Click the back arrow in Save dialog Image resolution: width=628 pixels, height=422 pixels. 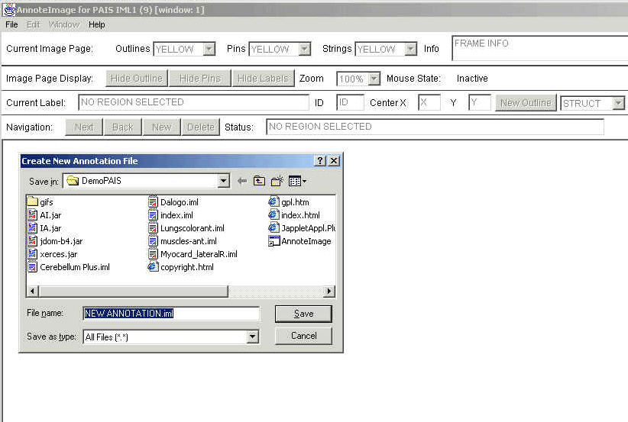[x=242, y=181]
